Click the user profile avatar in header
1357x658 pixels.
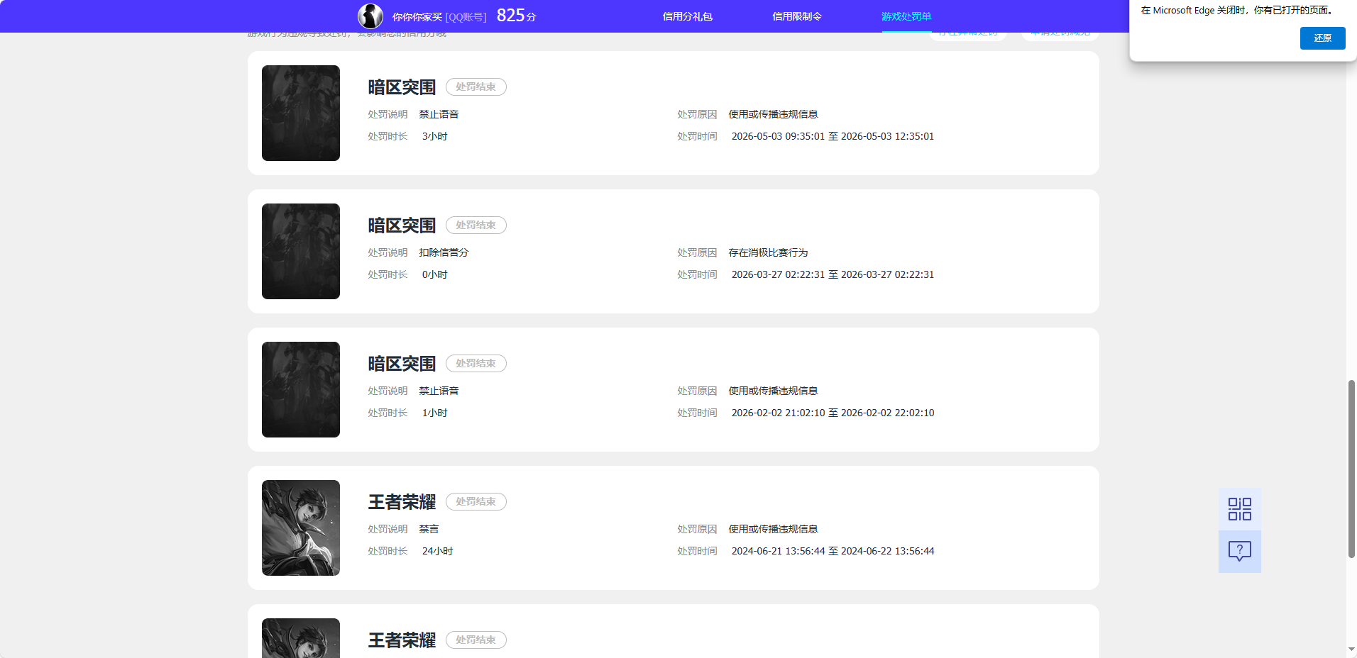pyautogui.click(x=370, y=16)
